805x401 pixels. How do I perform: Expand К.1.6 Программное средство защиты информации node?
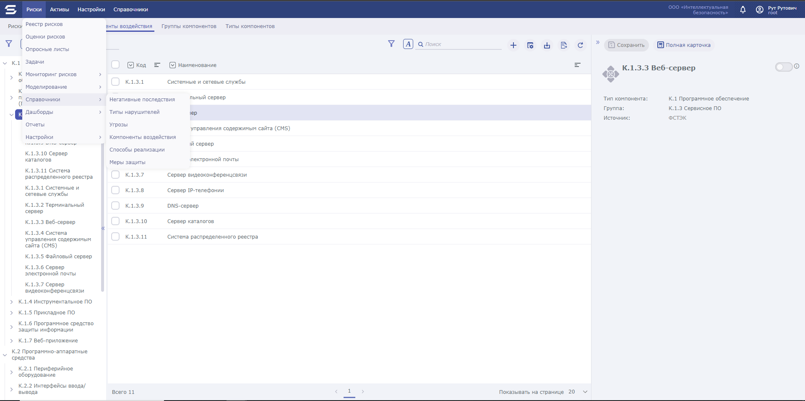pyautogui.click(x=11, y=327)
